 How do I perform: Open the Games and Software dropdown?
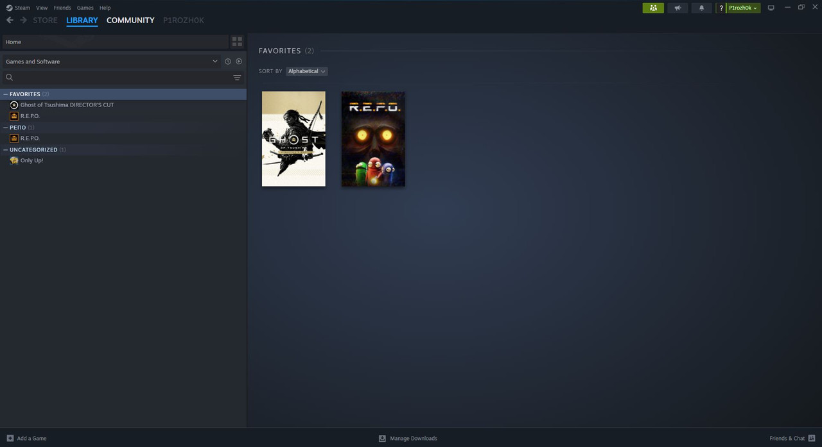[112, 62]
